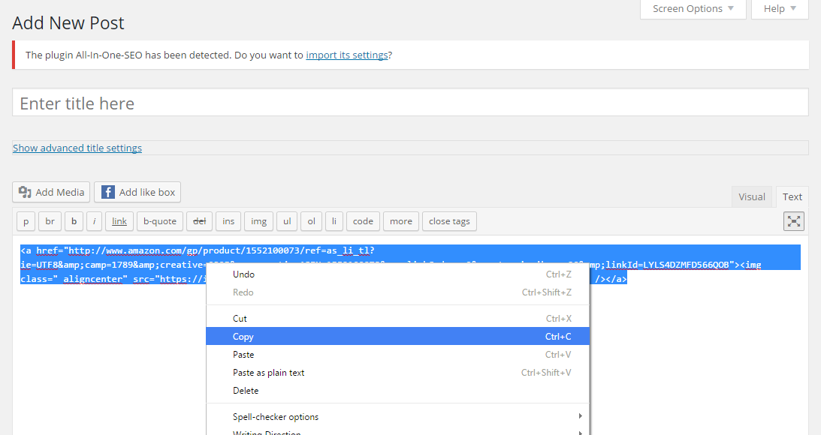Insert image tag with img button
This screenshot has width=821, height=435.
tap(258, 221)
